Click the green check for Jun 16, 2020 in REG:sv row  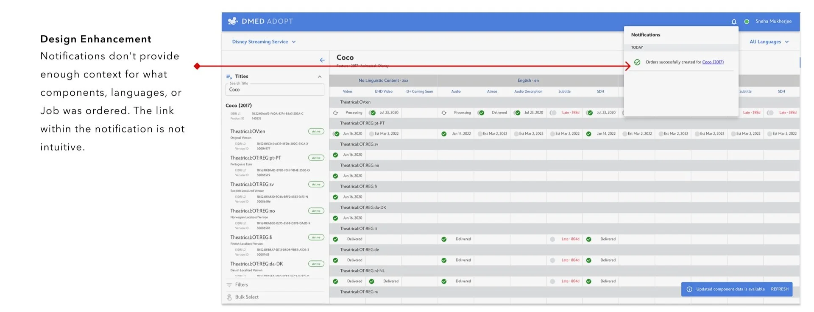(x=335, y=155)
